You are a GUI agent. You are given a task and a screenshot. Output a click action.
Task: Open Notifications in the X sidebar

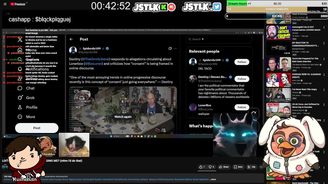tap(33, 69)
